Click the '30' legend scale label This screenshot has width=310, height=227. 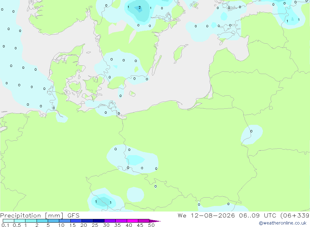[x=106, y=225]
